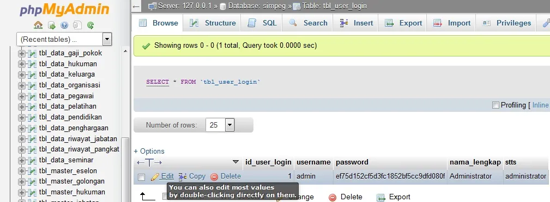Expand tbl_data_hukuman tree node
Image resolution: width=550 pixels, height=202 pixels.
pyautogui.click(x=22, y=64)
